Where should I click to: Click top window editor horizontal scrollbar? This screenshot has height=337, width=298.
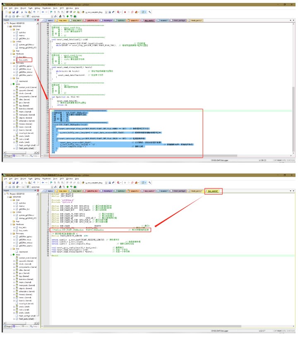140,156
